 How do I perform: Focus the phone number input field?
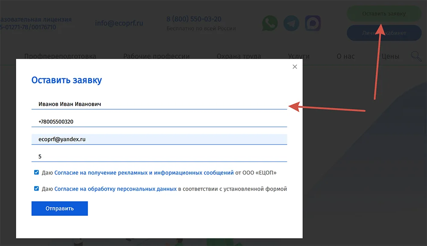tap(159, 122)
